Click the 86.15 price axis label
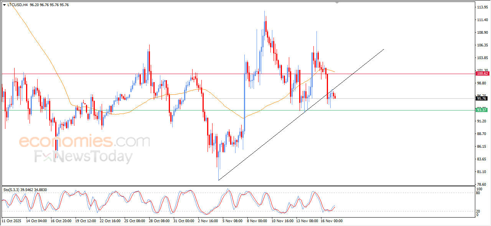This screenshot has height=226, width=491. click(482, 147)
